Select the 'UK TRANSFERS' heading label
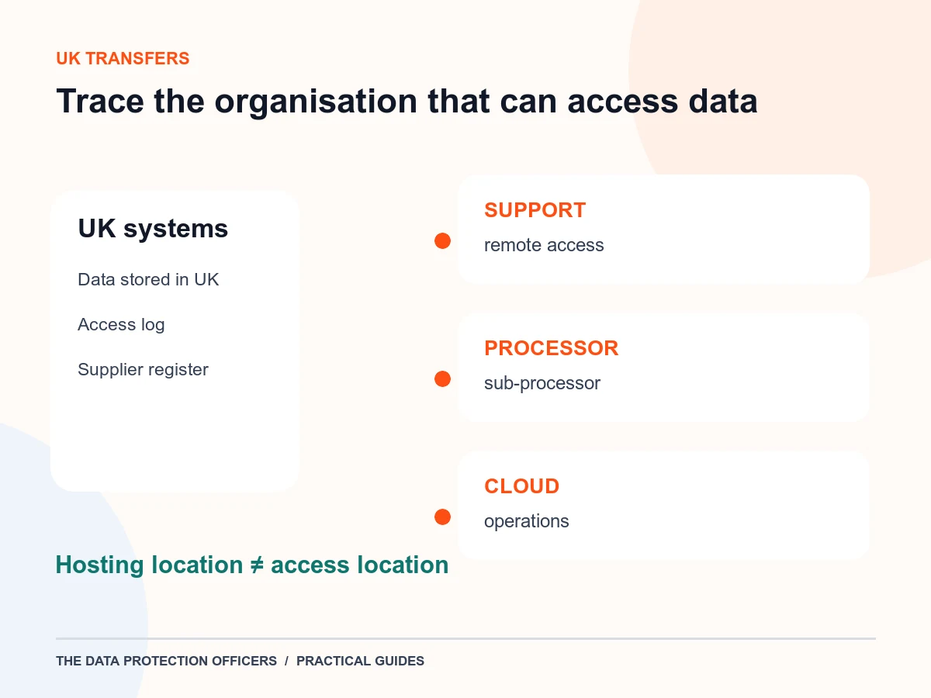Viewport: 931px width, 698px height. click(x=123, y=58)
